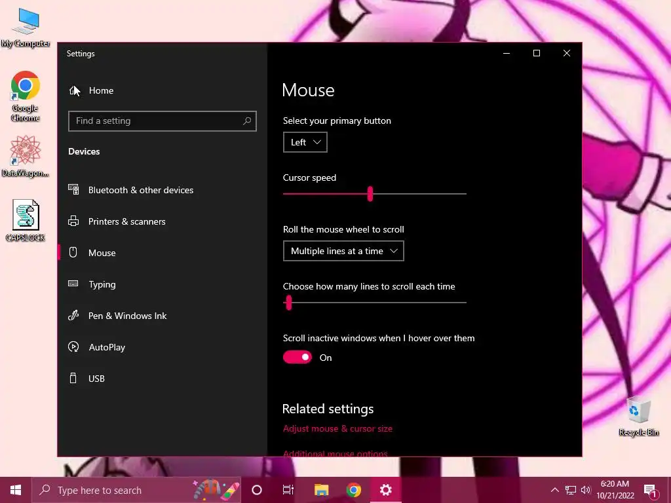Open File Explorer from the taskbar

(321, 490)
